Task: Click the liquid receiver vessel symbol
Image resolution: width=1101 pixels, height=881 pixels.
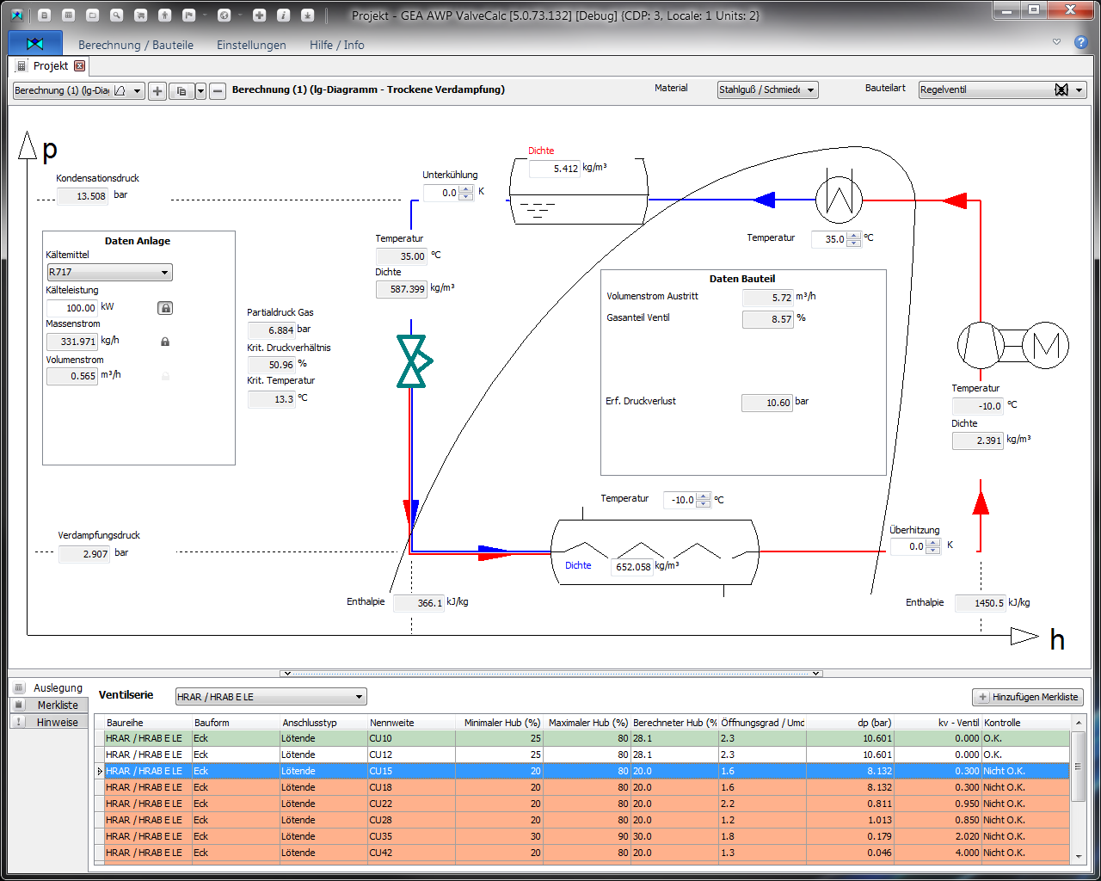Action: click(x=578, y=191)
